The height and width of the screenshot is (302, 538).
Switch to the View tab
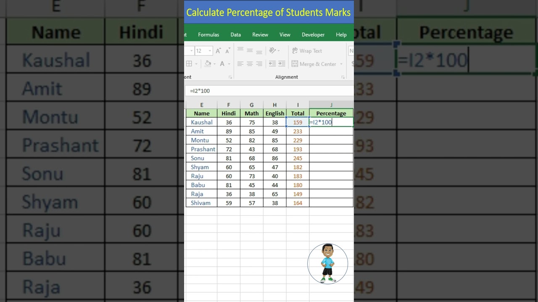(285, 35)
